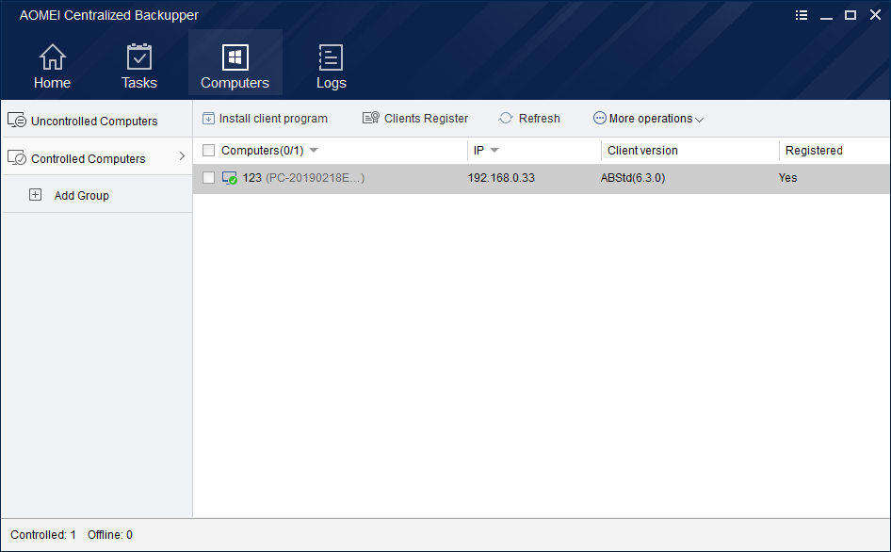The height and width of the screenshot is (552, 891).
Task: Click the Client version column header
Action: pyautogui.click(x=642, y=151)
